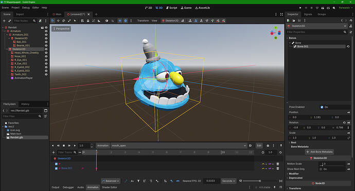This screenshot has height=191, width=355.
Task: Run the current scene with clapperboard icon
Action: [x=323, y=8]
